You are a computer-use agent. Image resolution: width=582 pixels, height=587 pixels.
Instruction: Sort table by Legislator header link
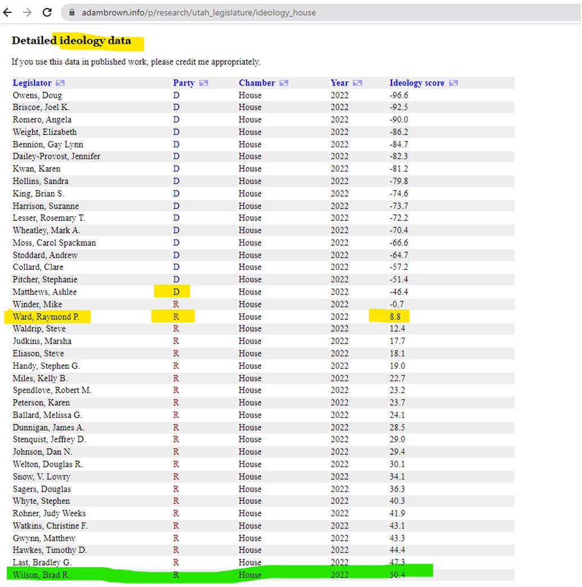[x=32, y=83]
